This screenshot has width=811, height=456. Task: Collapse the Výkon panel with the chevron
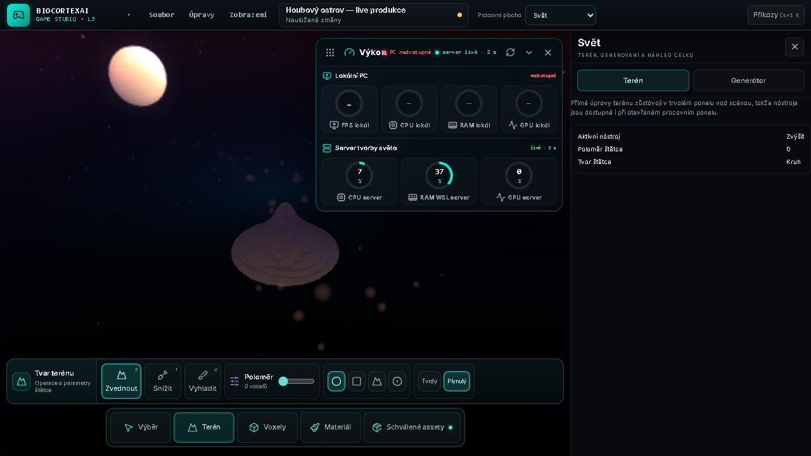(x=529, y=53)
